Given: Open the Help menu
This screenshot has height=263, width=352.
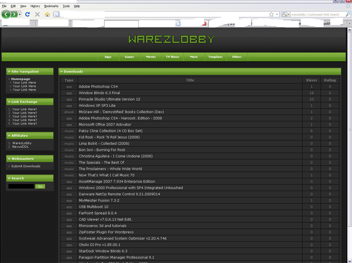Looking at the screenshot, I should 77,6.
